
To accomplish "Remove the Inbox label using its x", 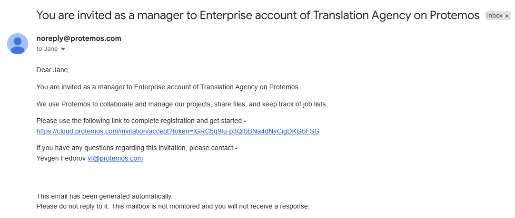I will (x=507, y=16).
